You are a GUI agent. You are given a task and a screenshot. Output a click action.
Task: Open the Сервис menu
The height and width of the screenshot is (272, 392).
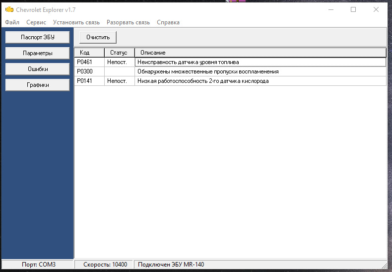36,22
